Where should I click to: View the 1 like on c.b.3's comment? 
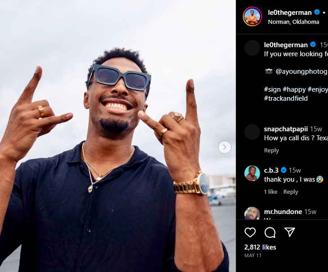[270, 192]
